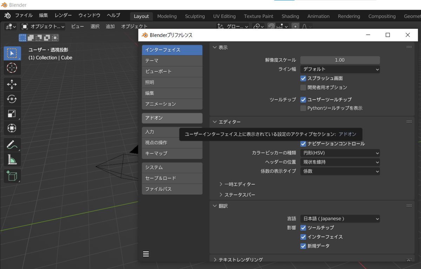The height and width of the screenshot is (269, 421).
Task: Select the Cursor tool
Action: tap(12, 68)
